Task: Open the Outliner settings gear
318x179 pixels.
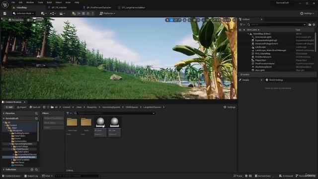Action: click(x=314, y=25)
